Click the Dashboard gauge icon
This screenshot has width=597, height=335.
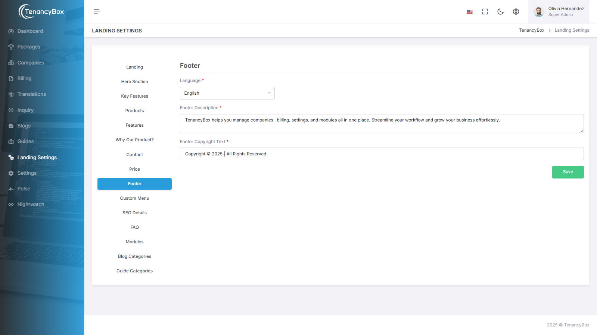11,31
